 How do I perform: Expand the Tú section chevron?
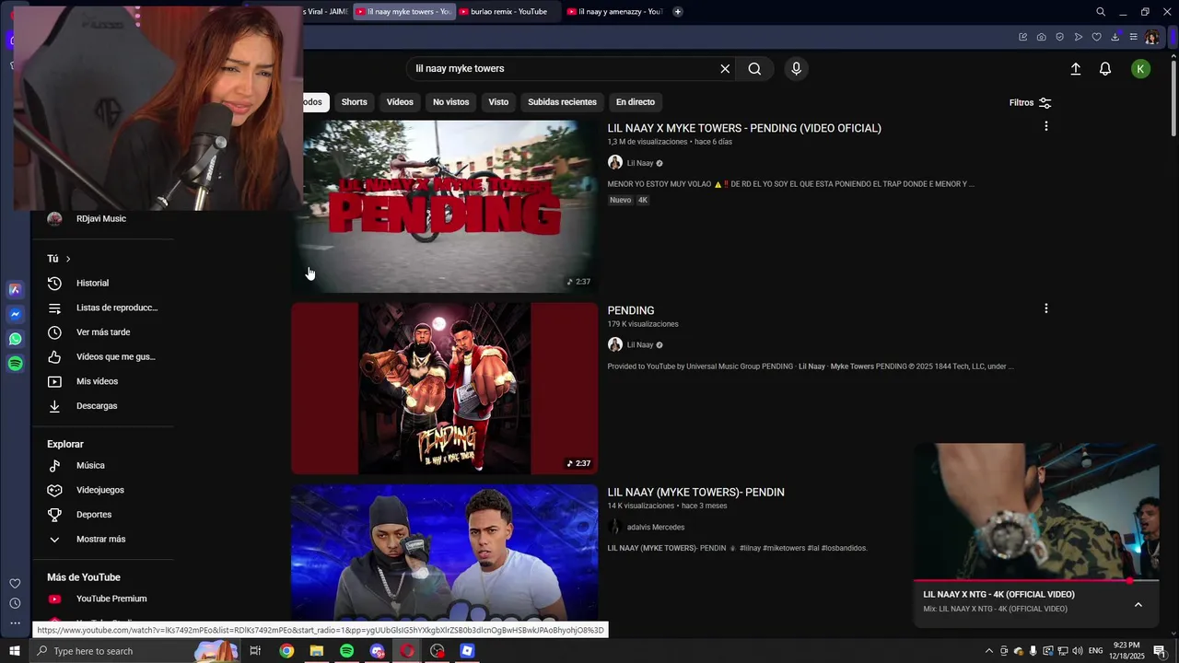tap(68, 259)
